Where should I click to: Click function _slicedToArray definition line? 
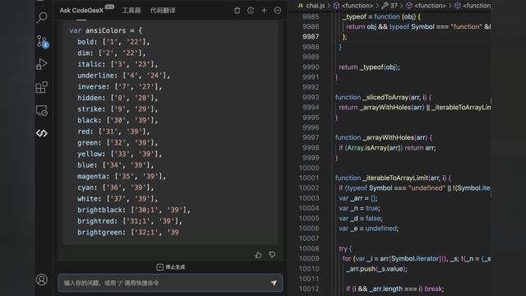pos(383,97)
